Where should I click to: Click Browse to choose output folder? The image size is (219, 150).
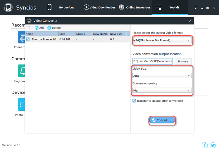(183, 61)
